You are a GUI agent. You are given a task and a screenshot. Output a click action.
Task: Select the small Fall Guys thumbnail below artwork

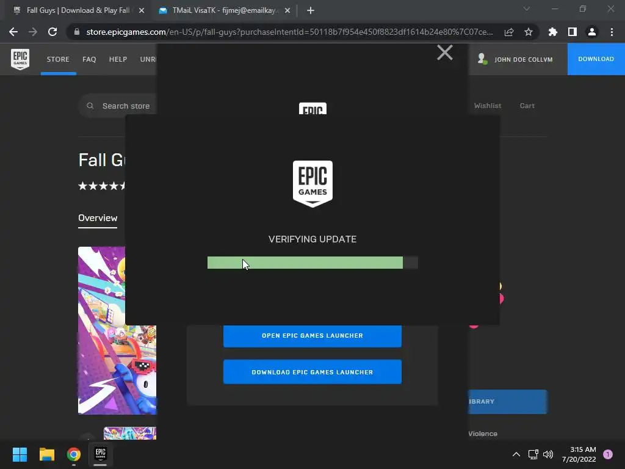[130, 433]
